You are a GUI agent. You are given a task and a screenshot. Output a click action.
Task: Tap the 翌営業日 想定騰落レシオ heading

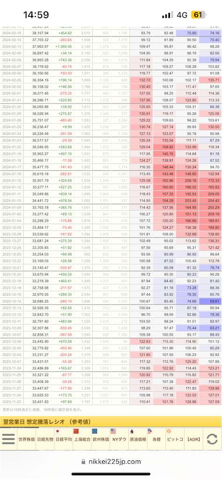point(47,422)
